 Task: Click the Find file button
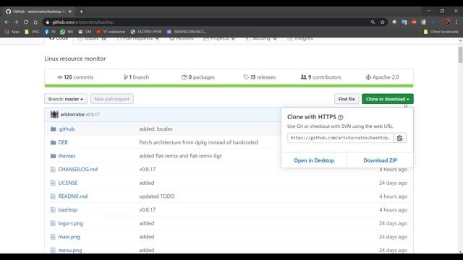(347, 99)
